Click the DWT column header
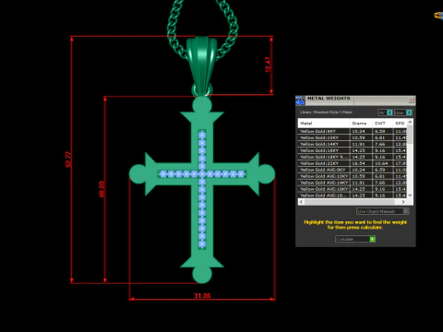This screenshot has height=332, width=443. pyautogui.click(x=383, y=124)
